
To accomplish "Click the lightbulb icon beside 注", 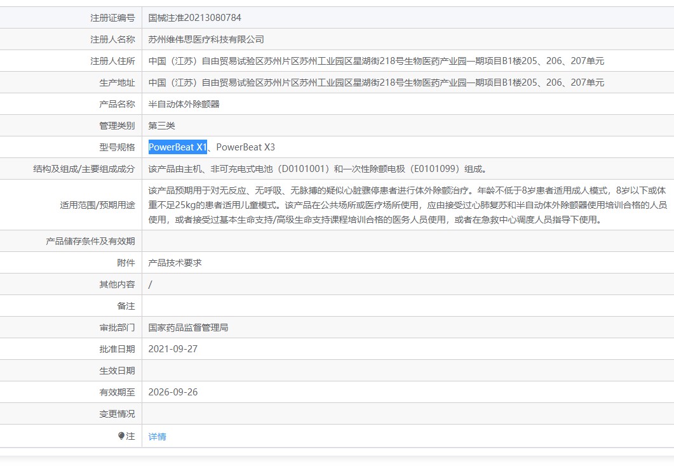I will pos(121,436).
